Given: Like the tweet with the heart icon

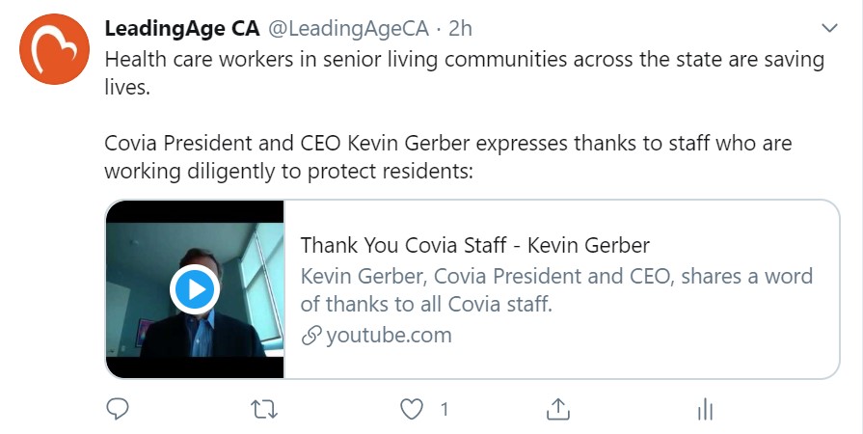Looking at the screenshot, I should 411,410.
